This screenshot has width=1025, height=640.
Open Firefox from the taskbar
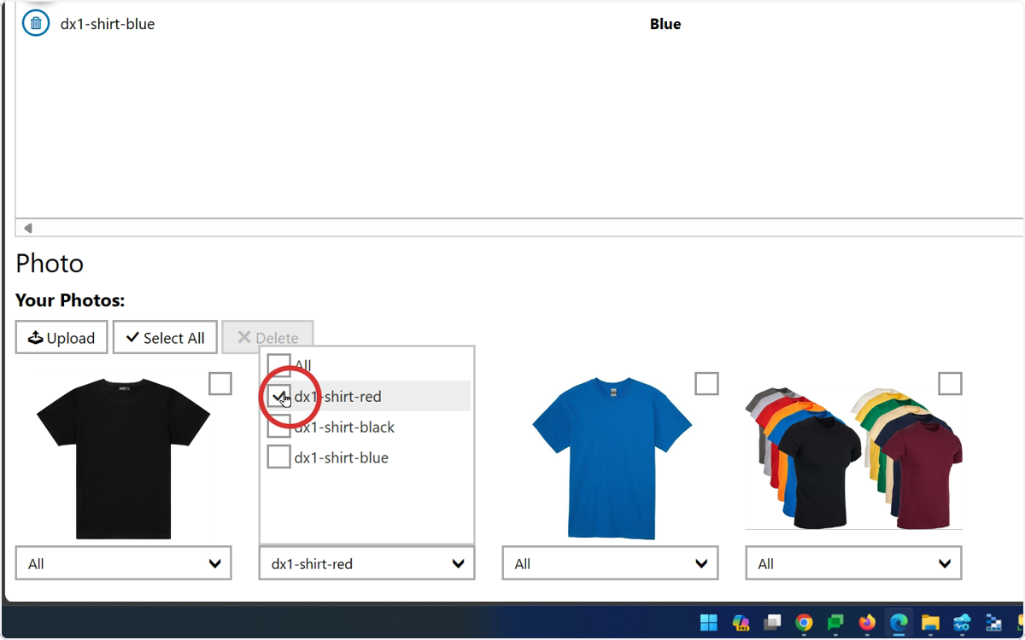pyautogui.click(x=867, y=622)
